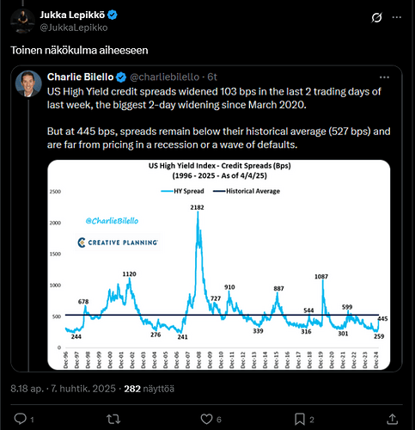Click the post timestamp 7. huhtik. 2025

(x=83, y=389)
